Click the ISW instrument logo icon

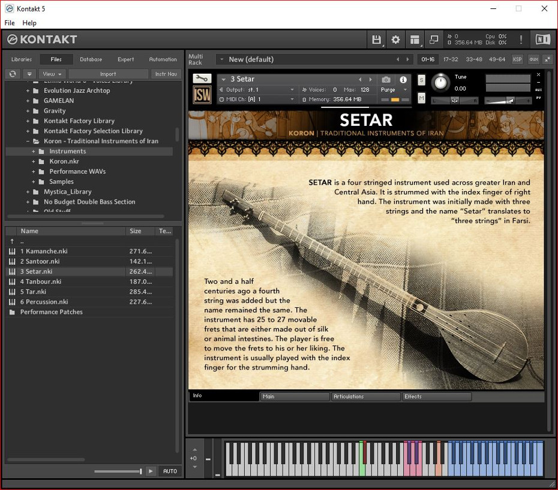[202, 95]
